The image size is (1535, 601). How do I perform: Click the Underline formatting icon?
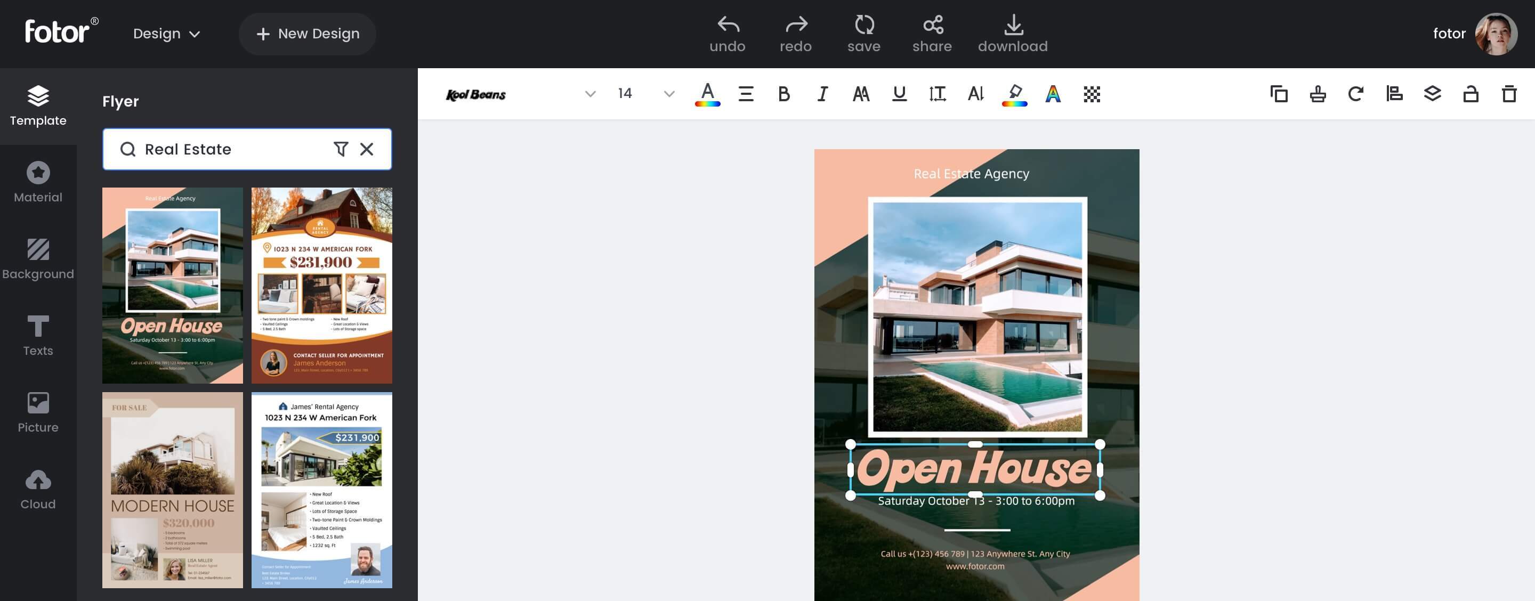(899, 93)
